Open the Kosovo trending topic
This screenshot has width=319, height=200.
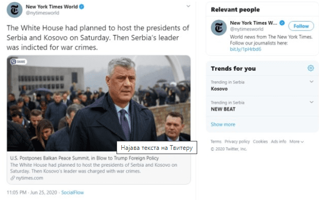coord(219,89)
